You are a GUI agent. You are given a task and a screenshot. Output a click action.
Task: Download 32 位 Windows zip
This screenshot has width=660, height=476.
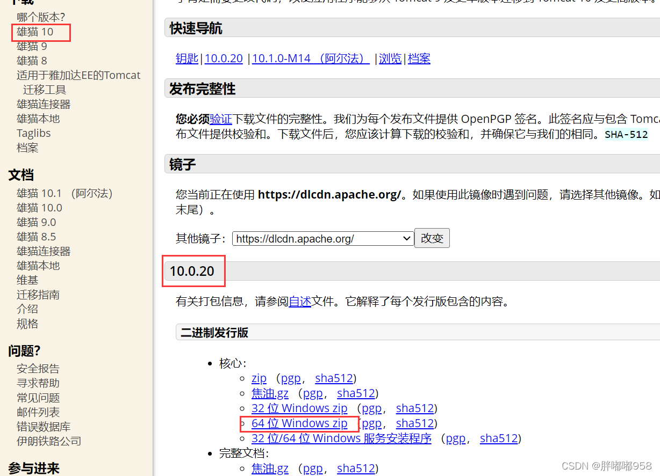(x=299, y=408)
